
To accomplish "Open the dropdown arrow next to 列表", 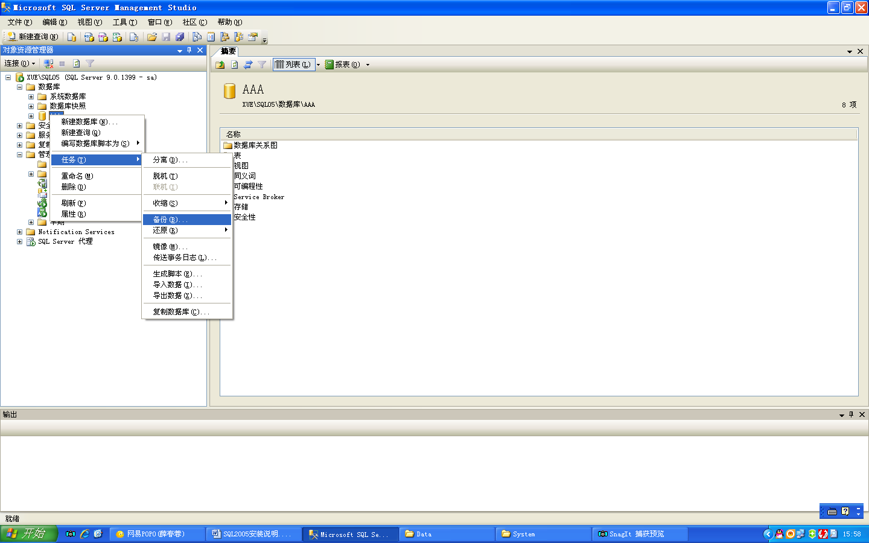I will pyautogui.click(x=318, y=65).
